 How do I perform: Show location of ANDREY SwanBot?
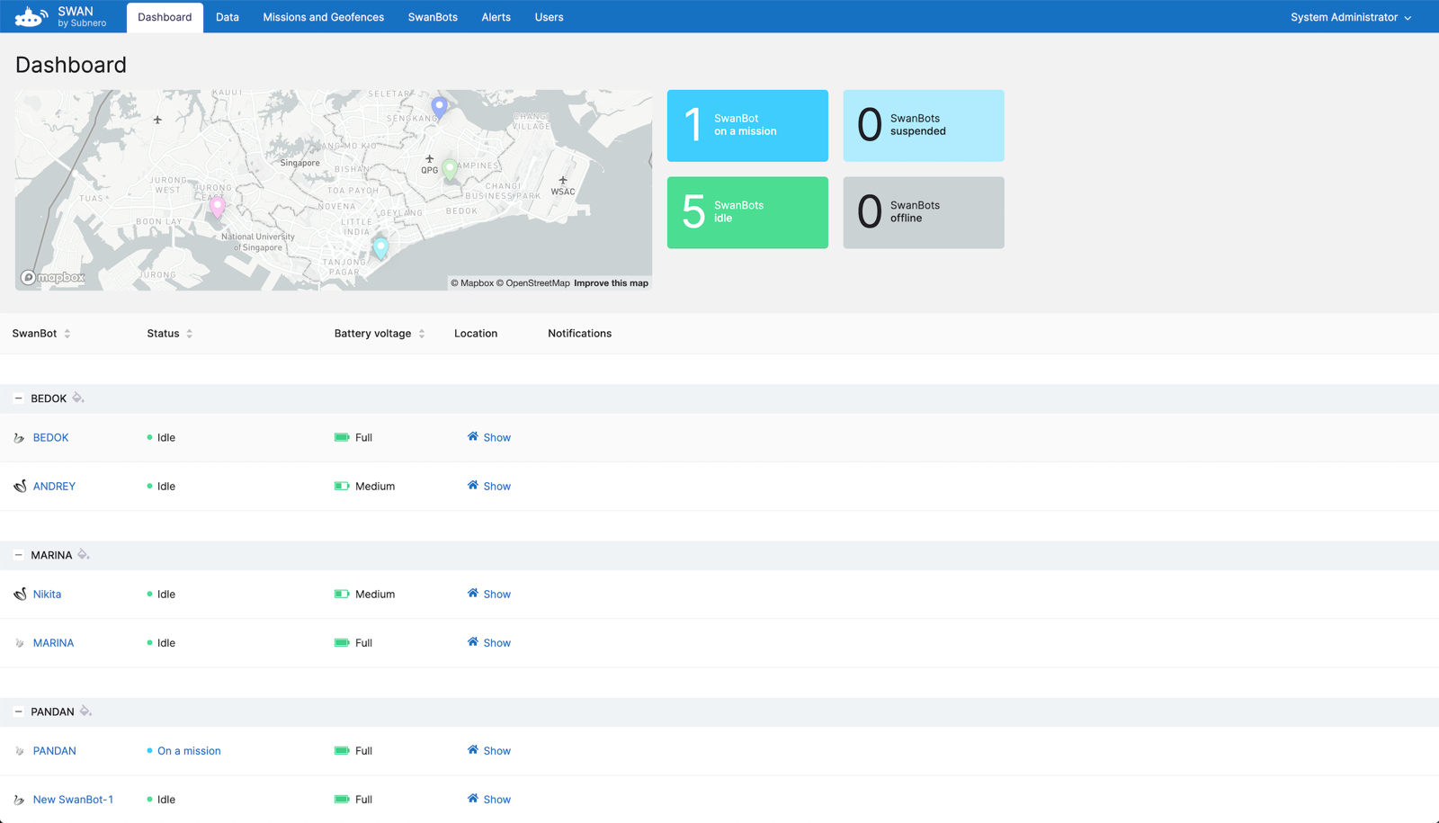coord(488,487)
